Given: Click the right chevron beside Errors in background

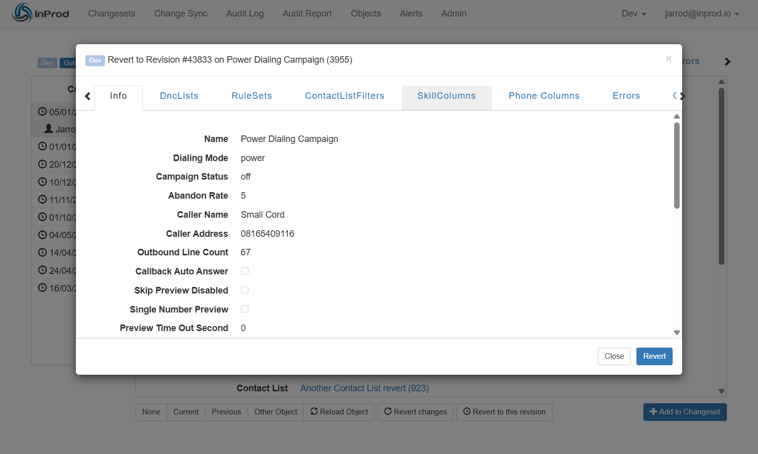Looking at the screenshot, I should click(727, 62).
